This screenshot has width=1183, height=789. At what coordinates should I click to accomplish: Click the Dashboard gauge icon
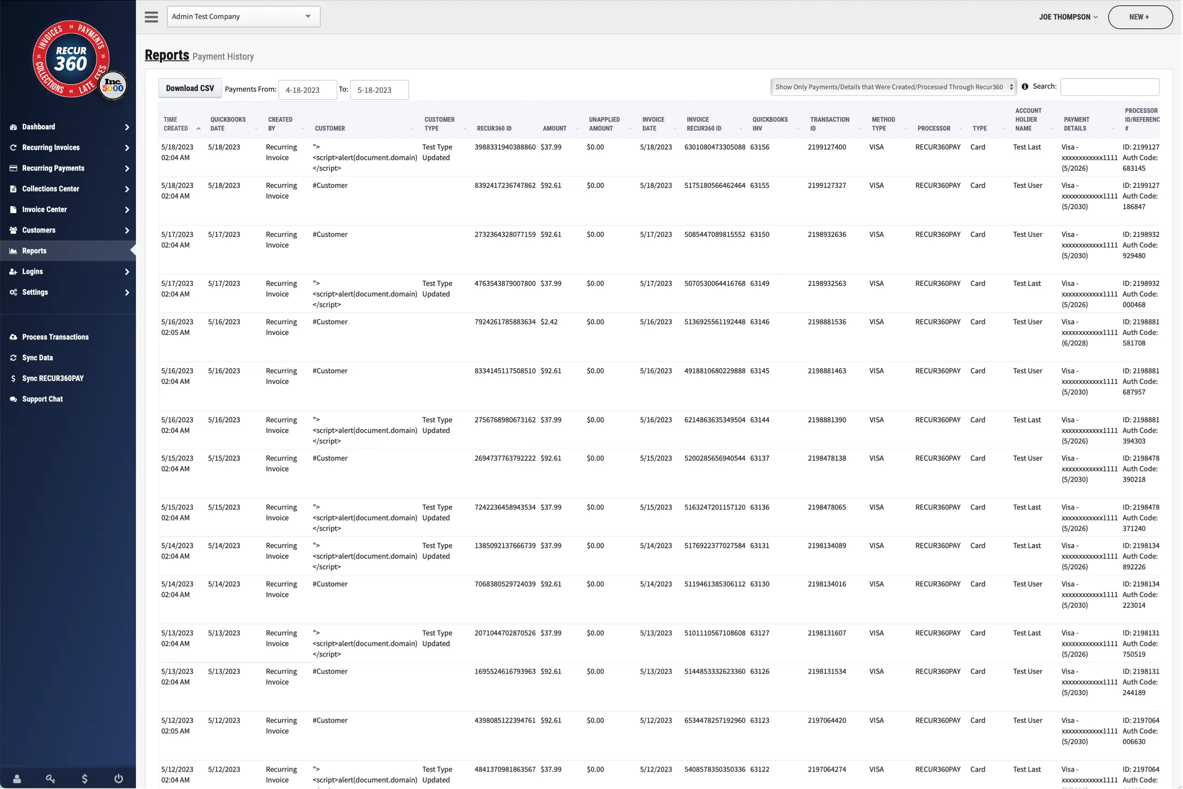(x=13, y=127)
